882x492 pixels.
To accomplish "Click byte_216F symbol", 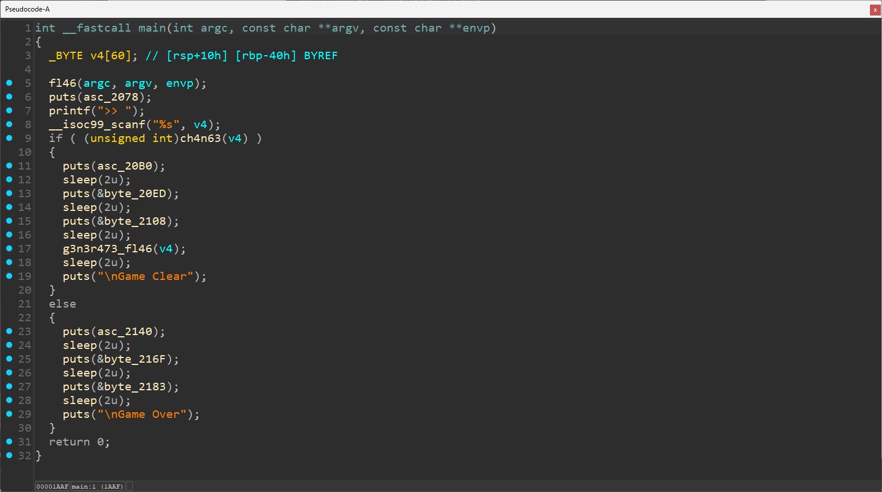I will (x=135, y=359).
